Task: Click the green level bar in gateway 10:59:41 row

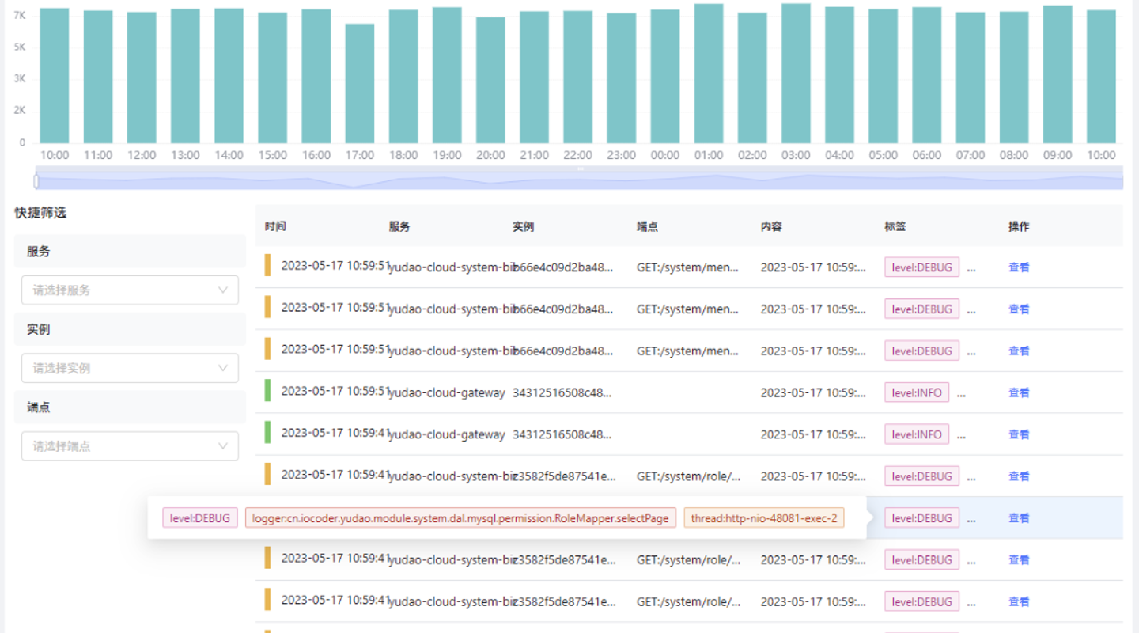Action: click(268, 432)
